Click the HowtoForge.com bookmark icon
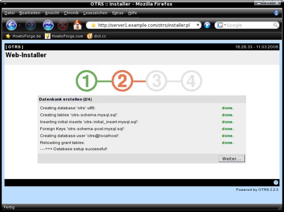284x212 pixels. click(48, 36)
